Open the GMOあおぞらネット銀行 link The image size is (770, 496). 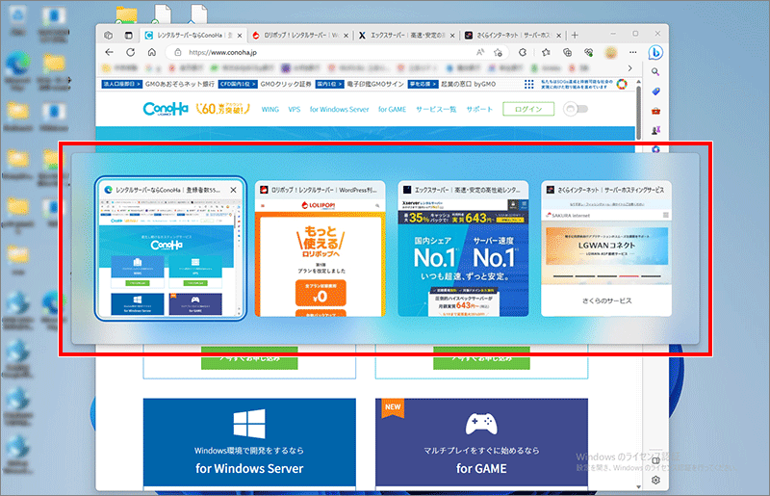[x=180, y=84]
